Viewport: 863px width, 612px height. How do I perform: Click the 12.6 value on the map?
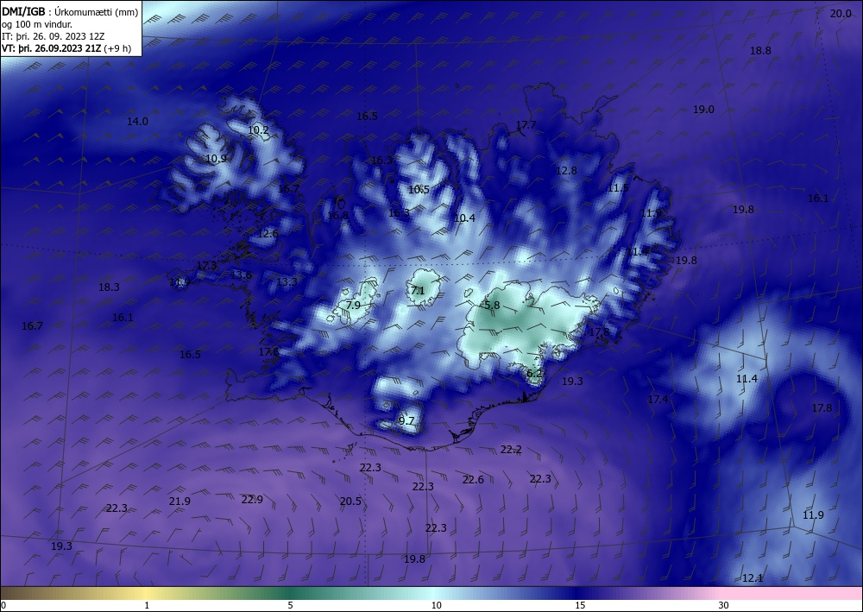point(268,234)
